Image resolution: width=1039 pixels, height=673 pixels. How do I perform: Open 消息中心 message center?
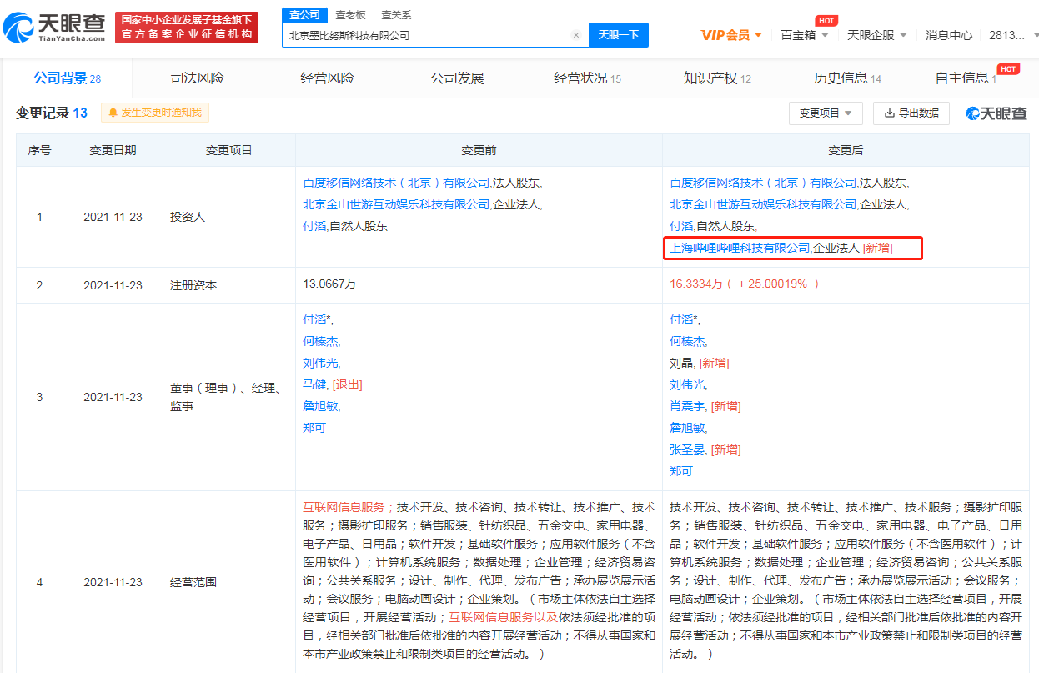949,35
